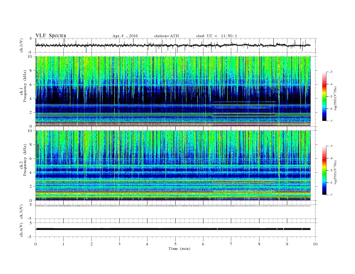Click time axis tick label "0"
The width and height of the screenshot is (355, 274).
point(35,244)
